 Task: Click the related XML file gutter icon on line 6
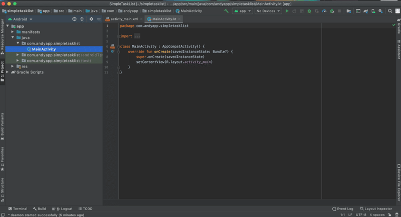[x=112, y=46]
